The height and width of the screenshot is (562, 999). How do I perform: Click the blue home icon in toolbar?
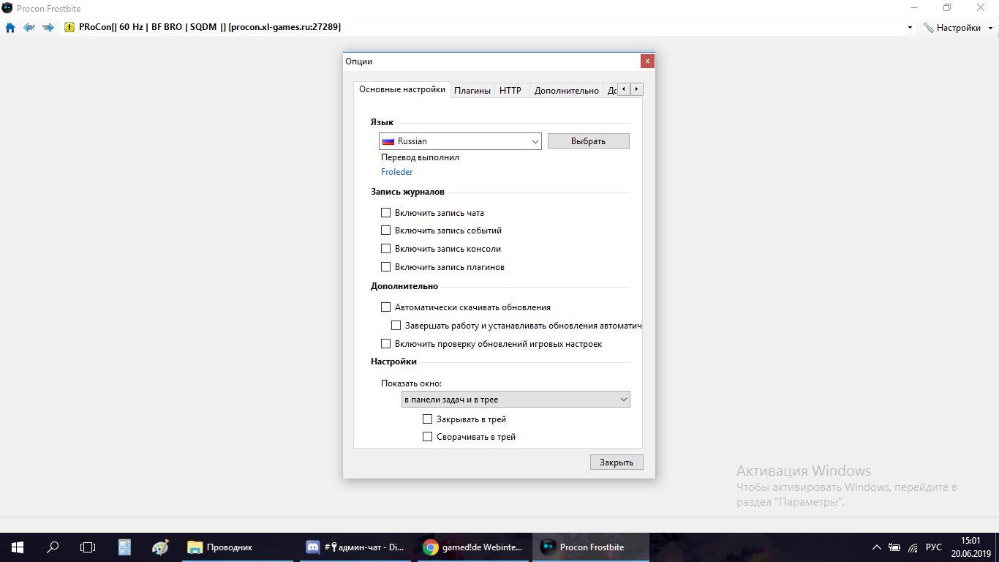click(10, 28)
